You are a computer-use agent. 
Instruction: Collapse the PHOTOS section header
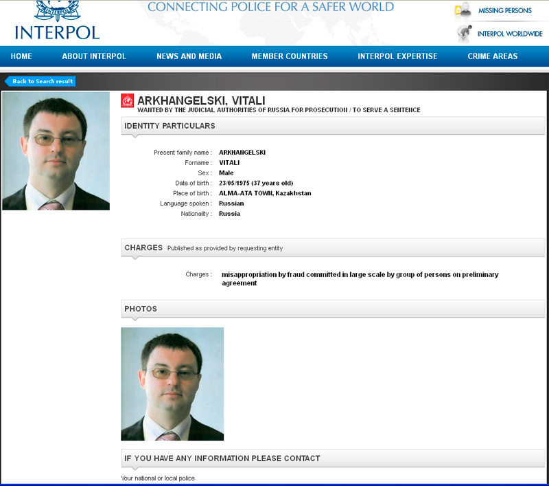(333, 309)
